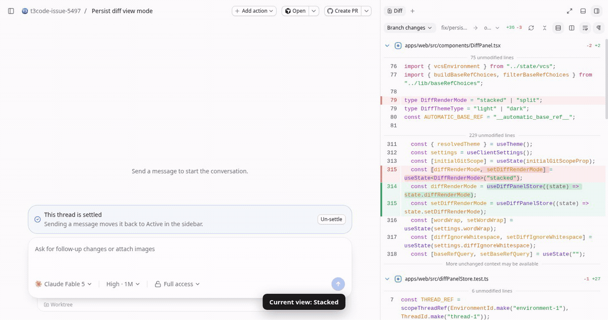Click the Un-settle button
Viewport: 608px width, 320px height.
click(332, 219)
